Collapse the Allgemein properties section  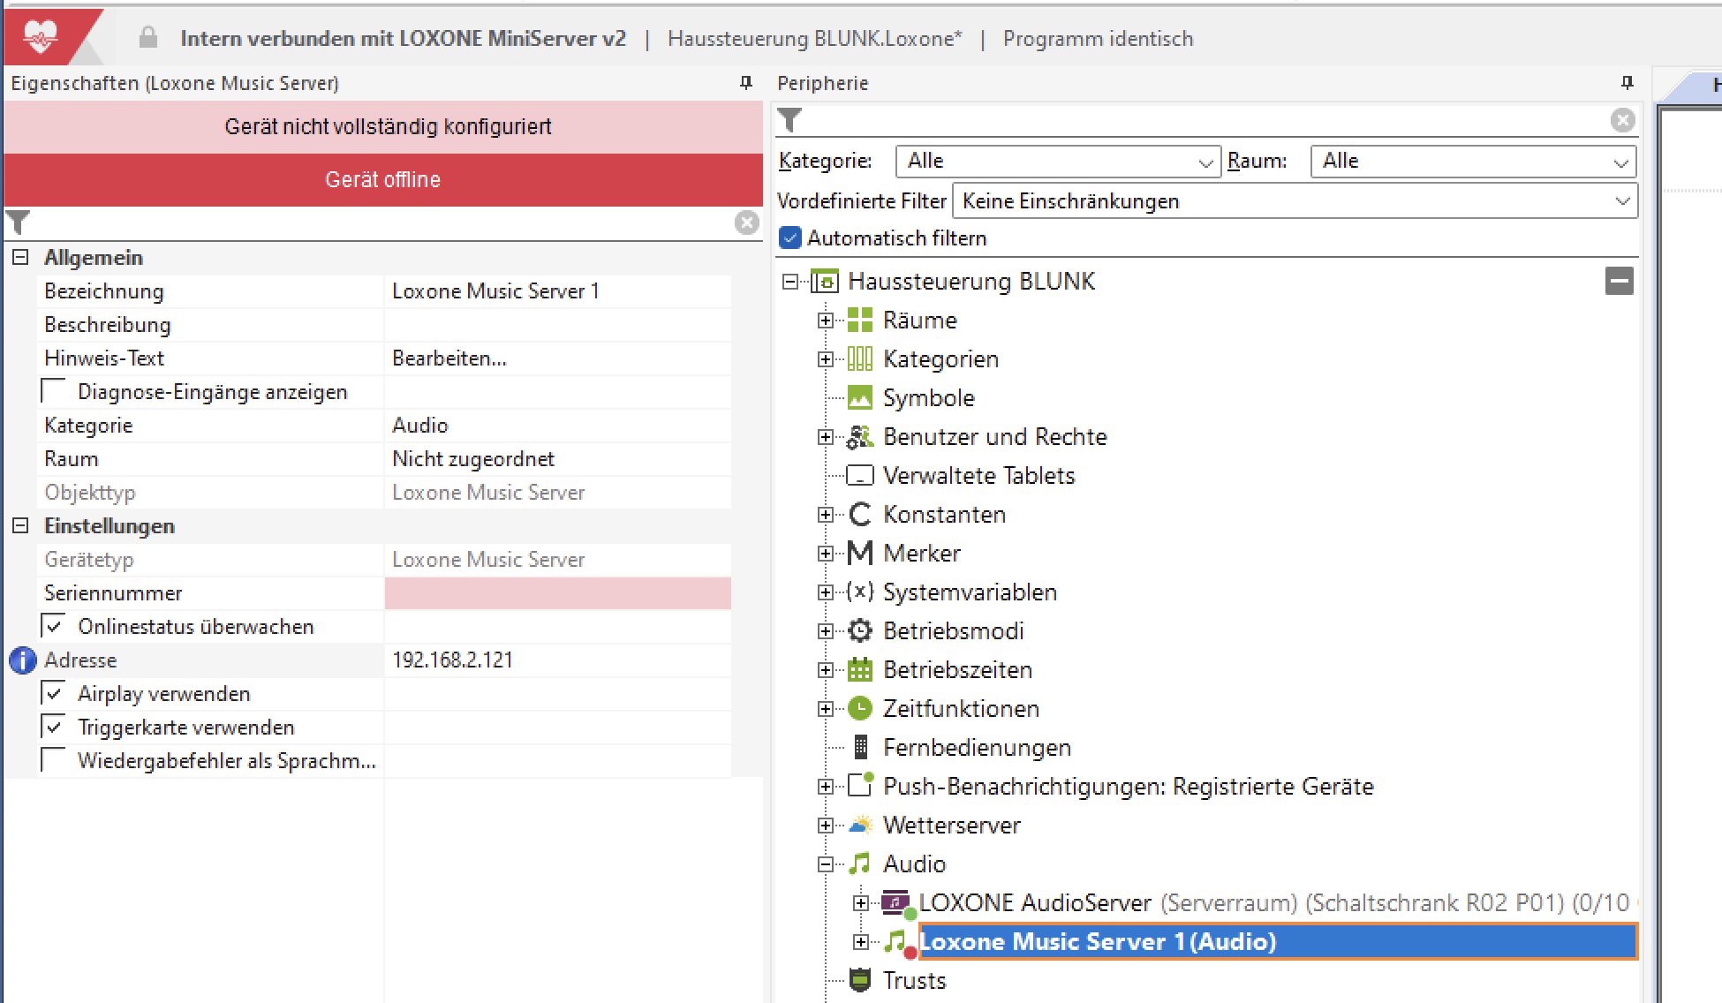click(20, 258)
